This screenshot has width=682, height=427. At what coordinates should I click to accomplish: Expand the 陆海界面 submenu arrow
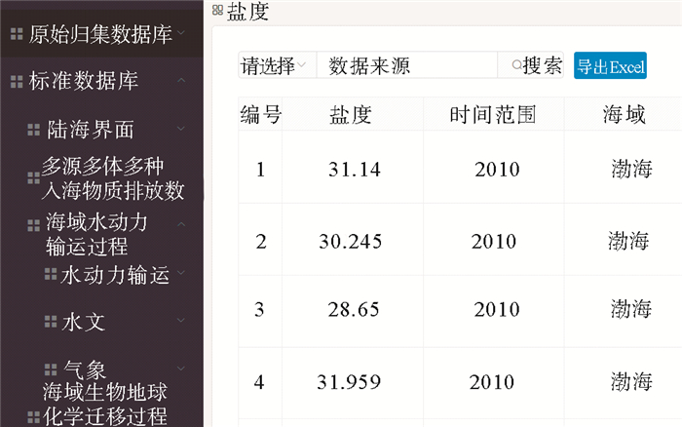(x=181, y=129)
